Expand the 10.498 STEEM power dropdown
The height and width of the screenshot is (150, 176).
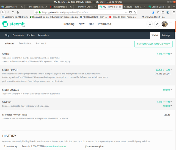tap(164, 70)
